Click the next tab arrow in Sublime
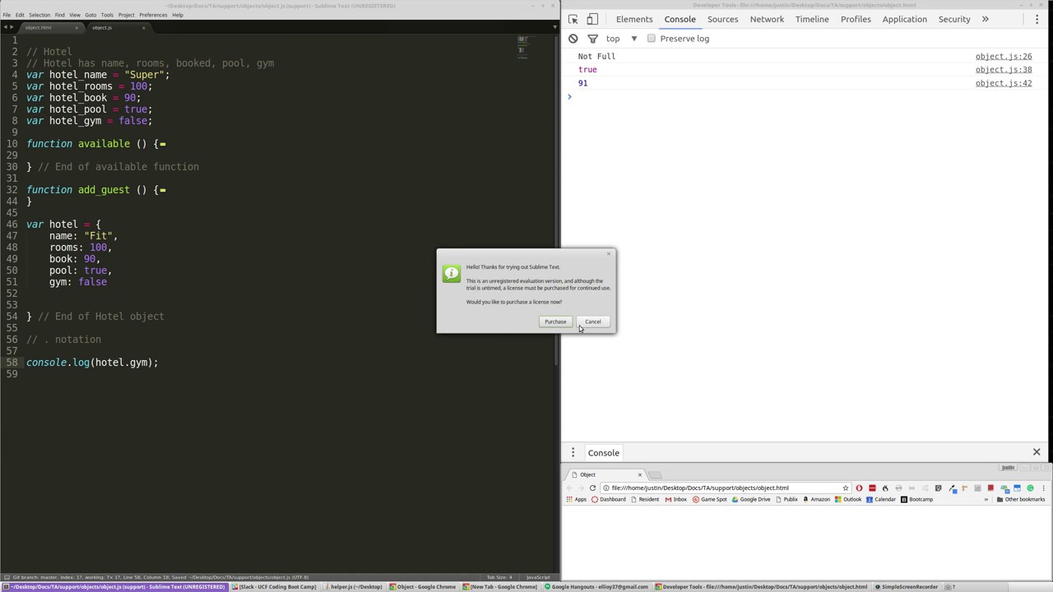1053x592 pixels. click(12, 27)
